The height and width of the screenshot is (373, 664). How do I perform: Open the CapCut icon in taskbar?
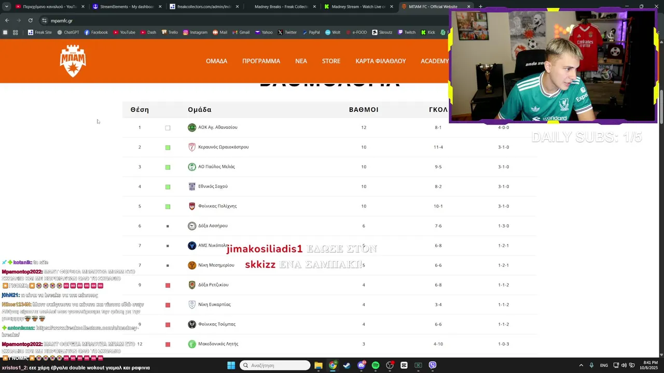[x=404, y=365]
